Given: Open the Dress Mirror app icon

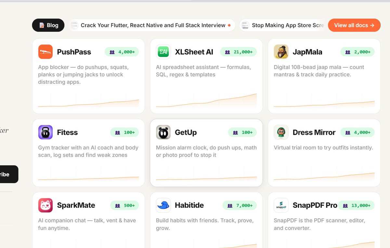Looking at the screenshot, I should 281,132.
